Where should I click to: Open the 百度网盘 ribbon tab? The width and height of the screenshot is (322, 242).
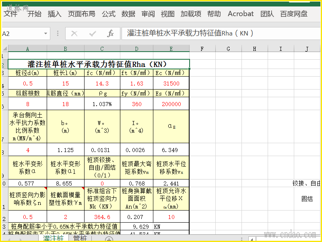coord(294,14)
